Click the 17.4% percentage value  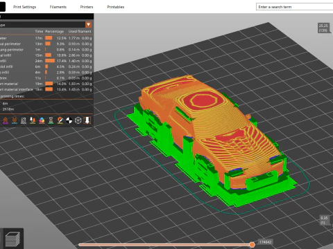[62, 61]
